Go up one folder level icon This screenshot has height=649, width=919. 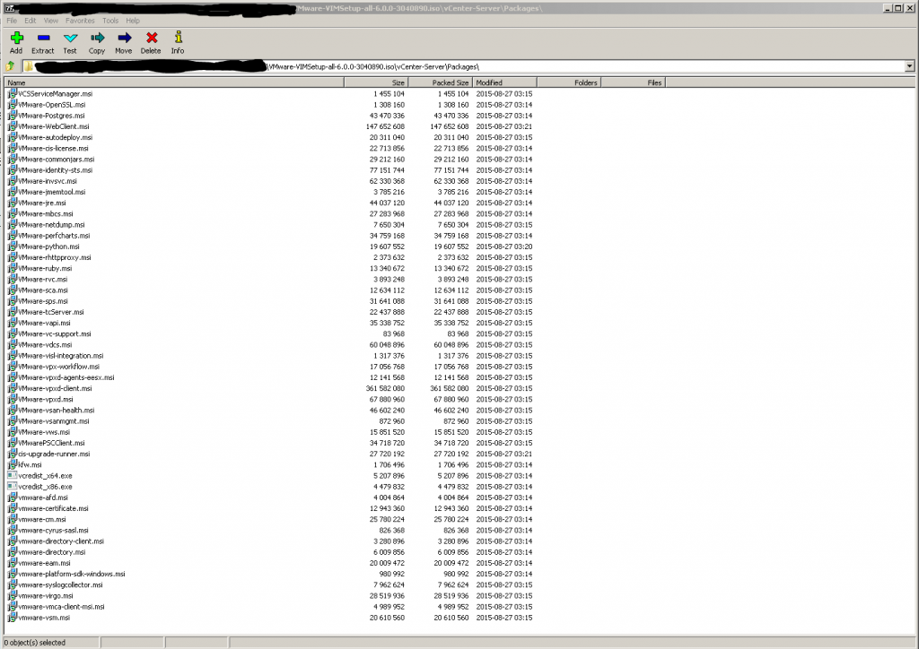10,66
